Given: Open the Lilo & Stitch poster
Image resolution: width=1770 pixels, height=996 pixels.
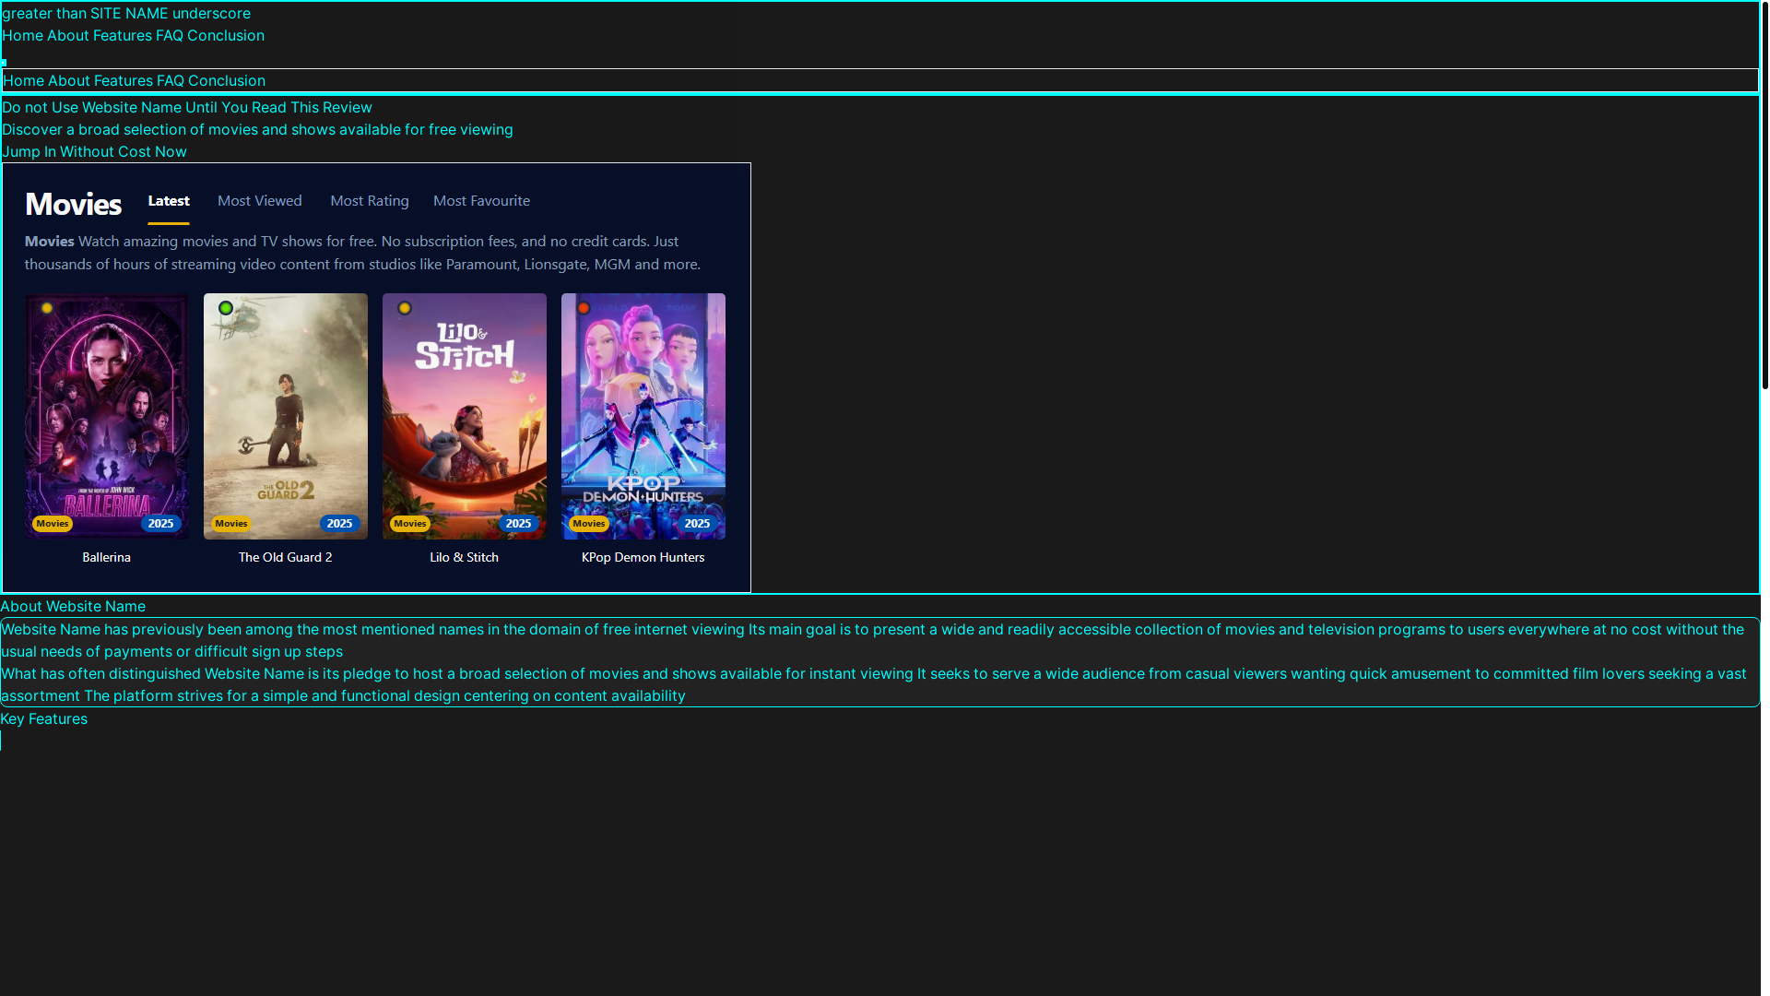Looking at the screenshot, I should pyautogui.click(x=465, y=416).
